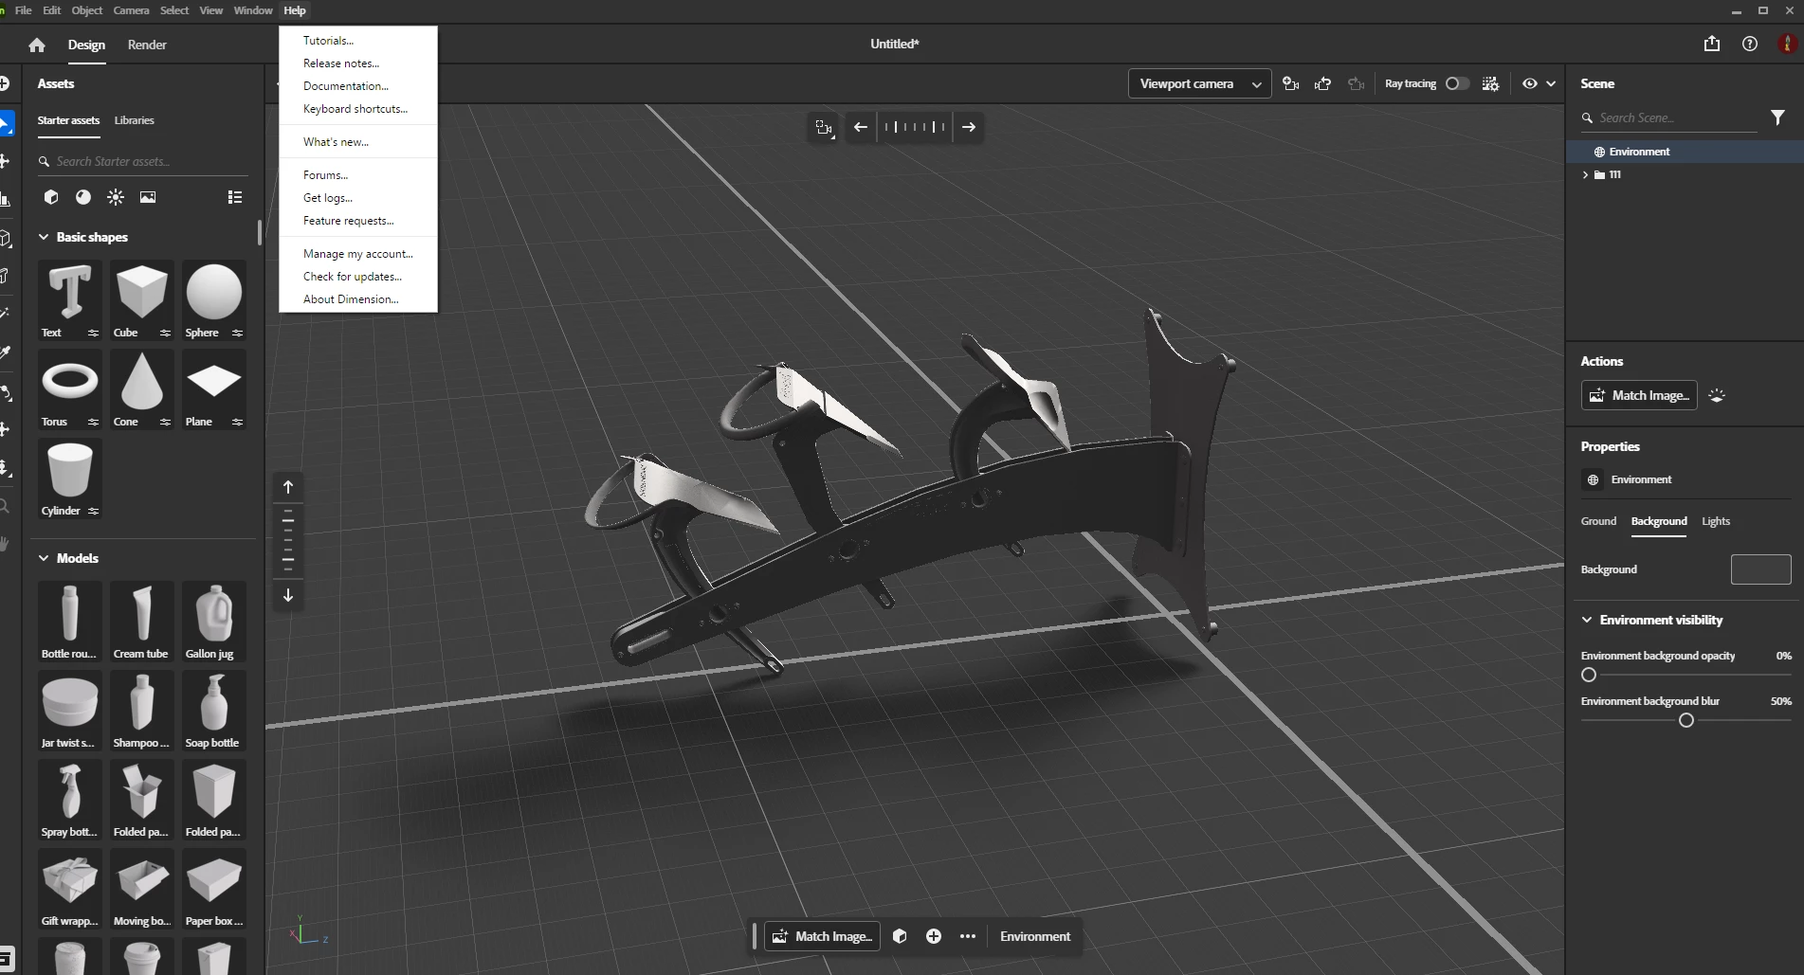The height and width of the screenshot is (975, 1804).
Task: Click the Share export icon
Action: 1711,44
